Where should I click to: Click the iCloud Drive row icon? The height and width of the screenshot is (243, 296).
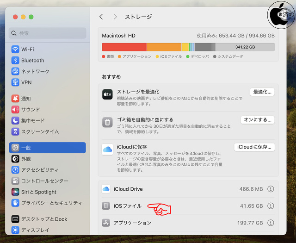(106, 189)
